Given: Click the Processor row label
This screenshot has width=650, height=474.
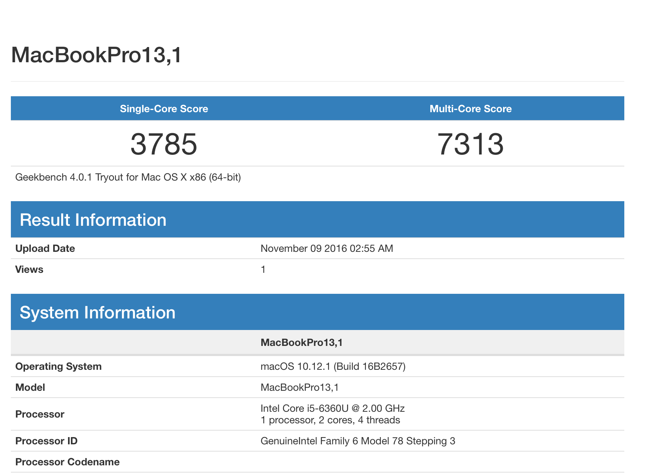Looking at the screenshot, I should 40,414.
